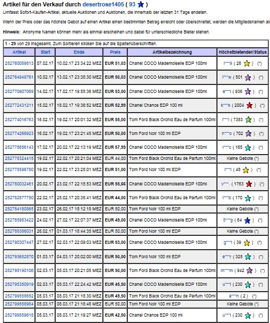Click purple star of bidder with 702 feedback
This screenshot has height=323, width=270.
(x=249, y=133)
